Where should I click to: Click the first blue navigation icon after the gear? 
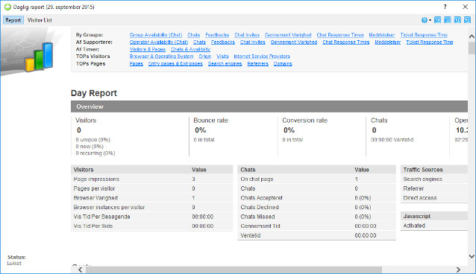click(437, 20)
